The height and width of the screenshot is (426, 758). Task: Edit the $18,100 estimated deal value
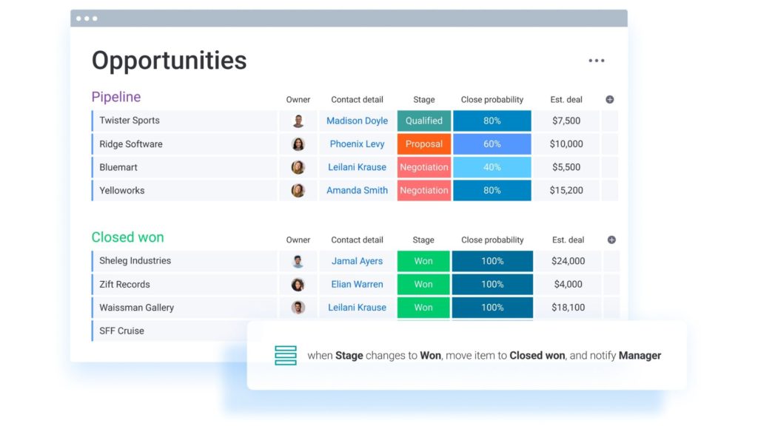tap(568, 307)
